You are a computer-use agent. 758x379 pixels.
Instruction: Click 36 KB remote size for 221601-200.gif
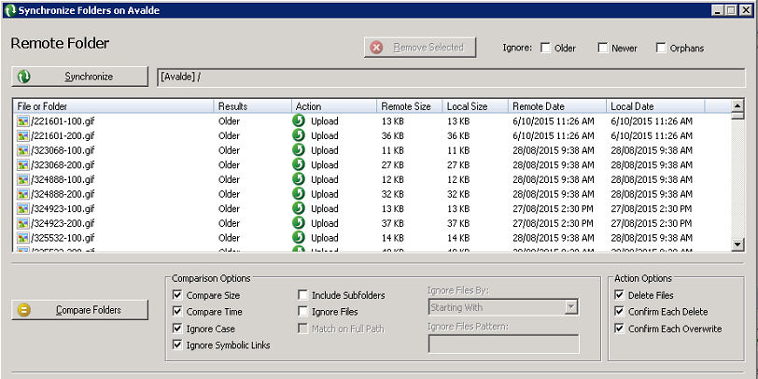(392, 136)
